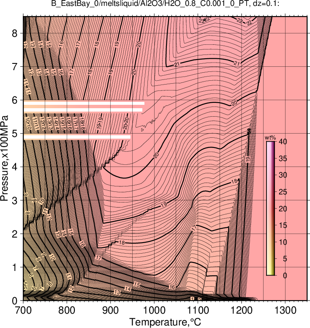
Task: Click the 35 value on the colorbar
Action: click(283, 159)
